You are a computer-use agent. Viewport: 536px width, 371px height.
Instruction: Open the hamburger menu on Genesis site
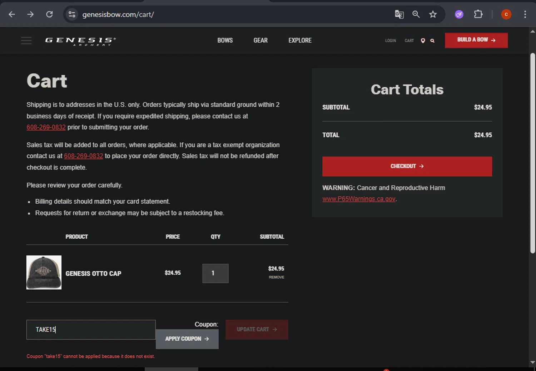(26, 40)
